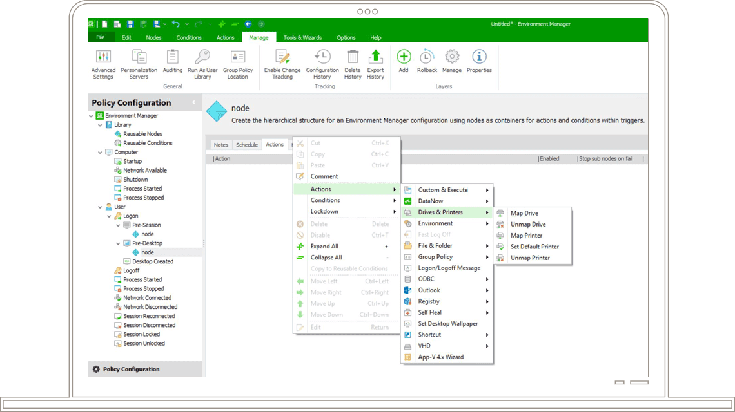Collapse the Logon tree node
Screen dimensions: 735x412
pyautogui.click(x=109, y=216)
